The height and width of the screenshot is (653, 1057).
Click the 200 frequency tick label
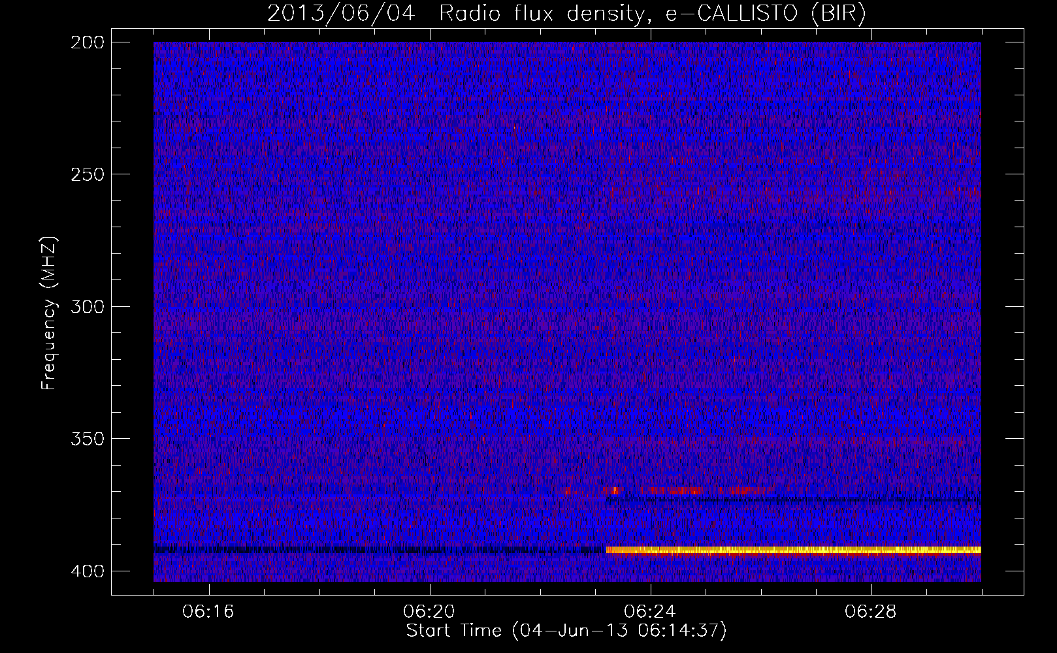tap(87, 42)
